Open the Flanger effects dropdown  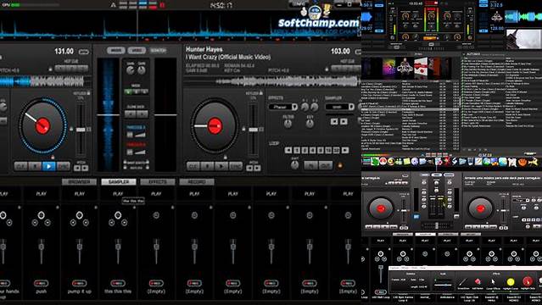(x=282, y=107)
